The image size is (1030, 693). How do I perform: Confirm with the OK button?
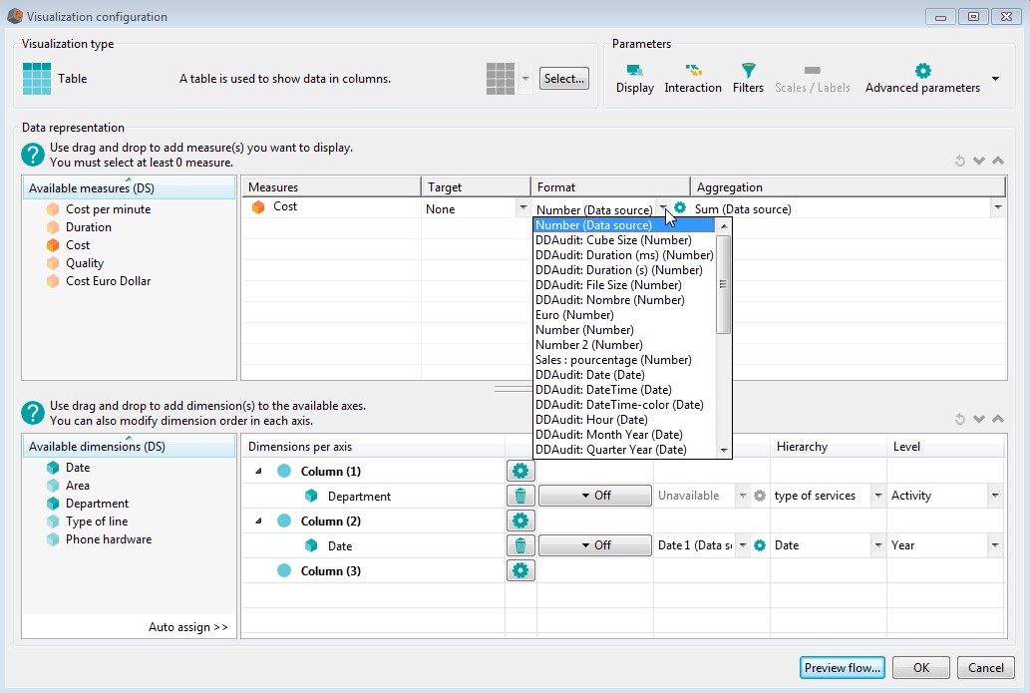921,668
